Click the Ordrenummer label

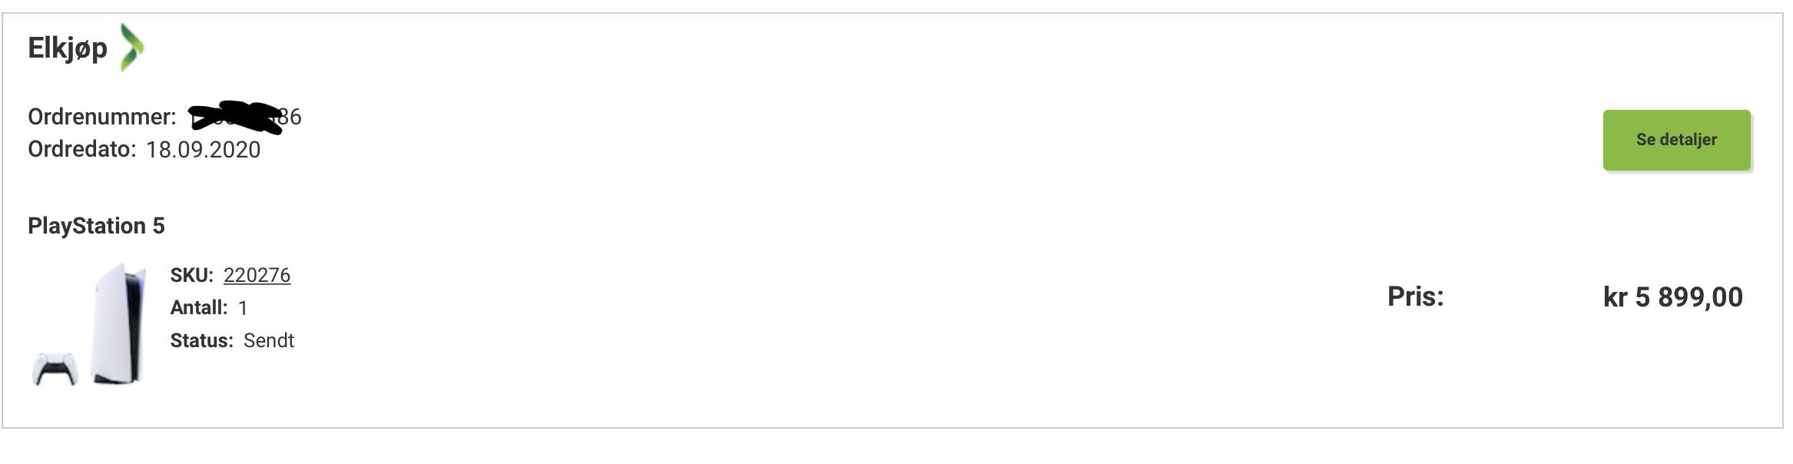(x=102, y=117)
